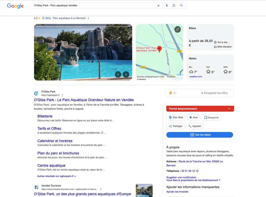The width and height of the screenshot is (266, 197).
Task: Open address Route de la Tranche sur Mer
Action: coord(195,164)
